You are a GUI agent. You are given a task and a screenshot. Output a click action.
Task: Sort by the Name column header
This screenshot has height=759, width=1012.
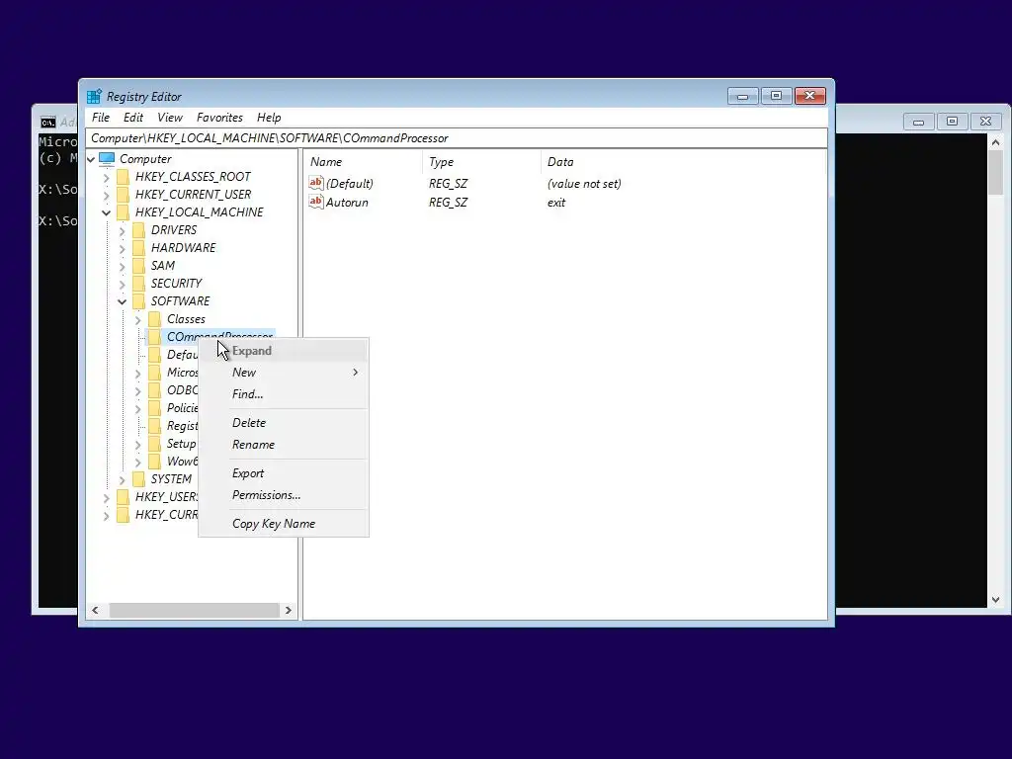tap(364, 162)
